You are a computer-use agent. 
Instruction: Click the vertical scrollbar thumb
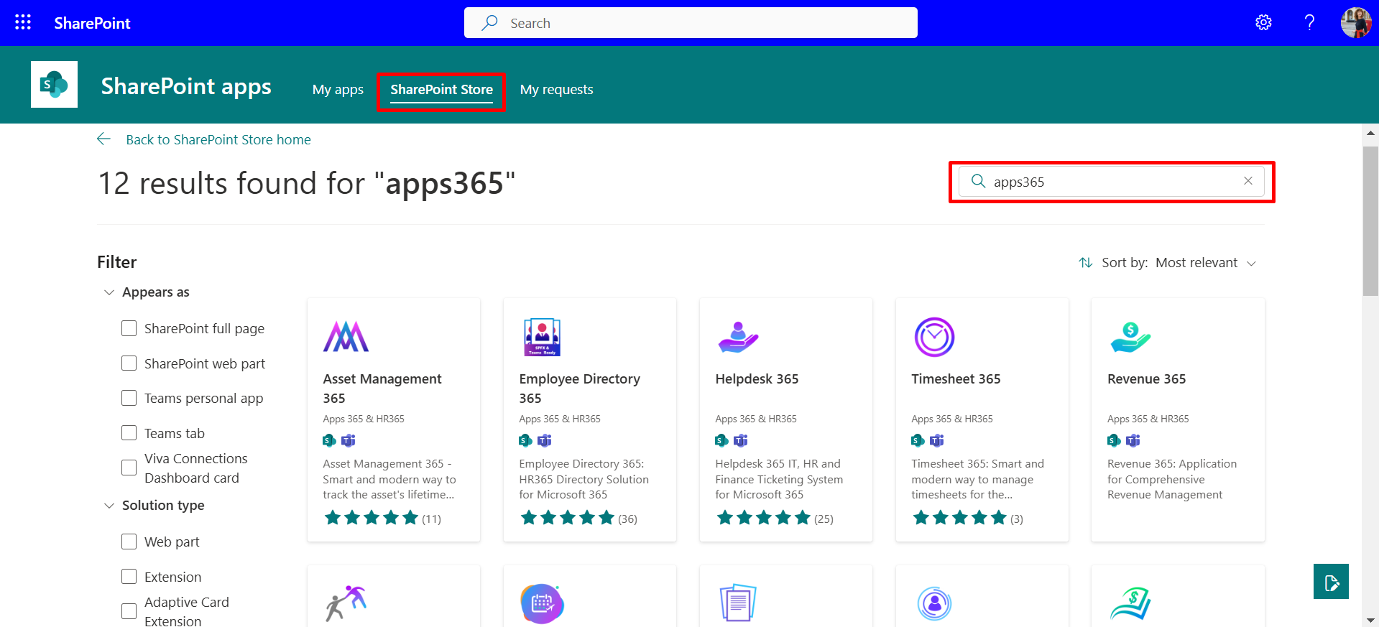(x=1370, y=221)
